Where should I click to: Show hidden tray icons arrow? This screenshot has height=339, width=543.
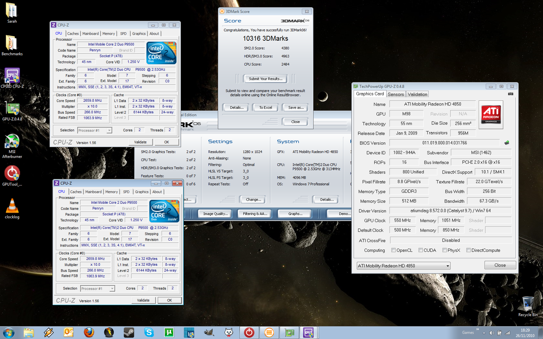click(x=484, y=333)
